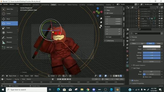This screenshot has width=164, height=92.
Task: Switch to wireframe viewport shading
Action: coord(114,76)
